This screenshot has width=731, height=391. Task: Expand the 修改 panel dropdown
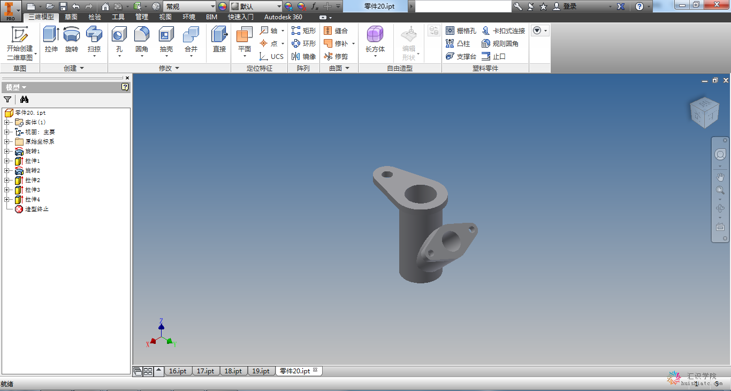coord(169,68)
